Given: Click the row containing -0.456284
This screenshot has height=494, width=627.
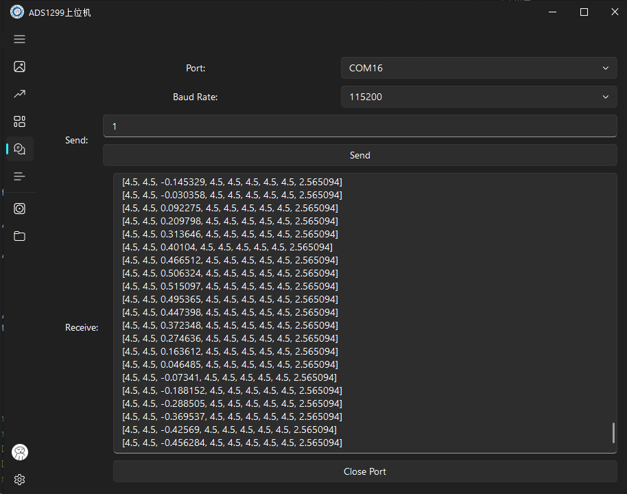Looking at the screenshot, I should 232,443.
